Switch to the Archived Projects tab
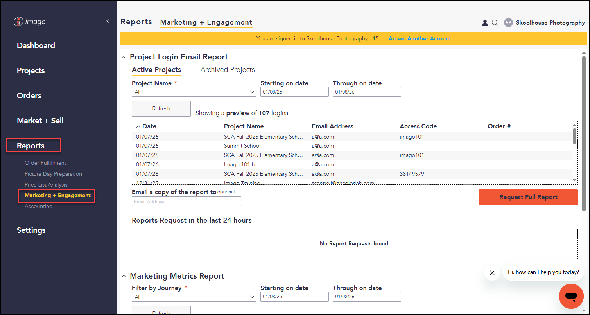This screenshot has height=315, width=590. coord(228,70)
